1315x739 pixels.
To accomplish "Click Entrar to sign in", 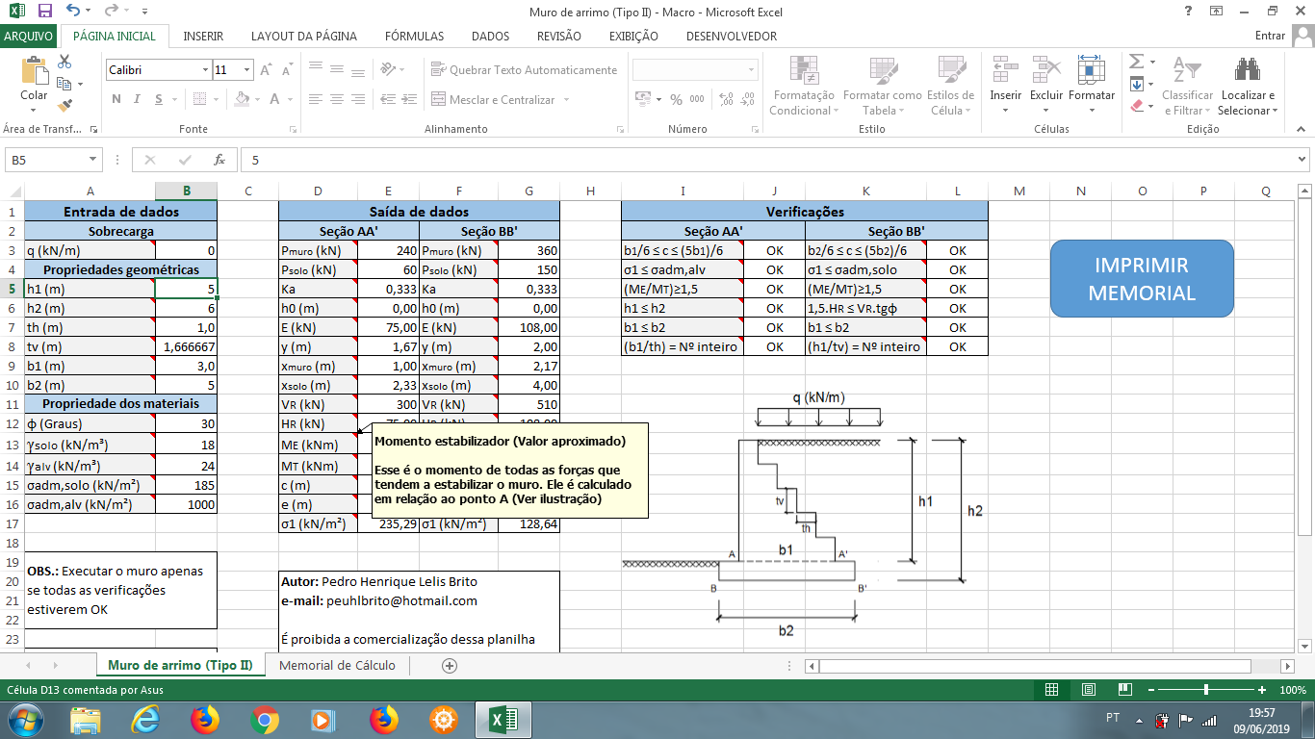I will click(x=1271, y=37).
